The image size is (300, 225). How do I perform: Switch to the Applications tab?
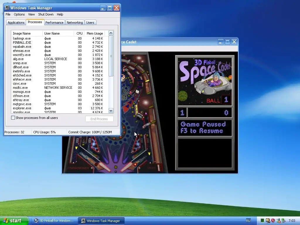[x=16, y=23]
